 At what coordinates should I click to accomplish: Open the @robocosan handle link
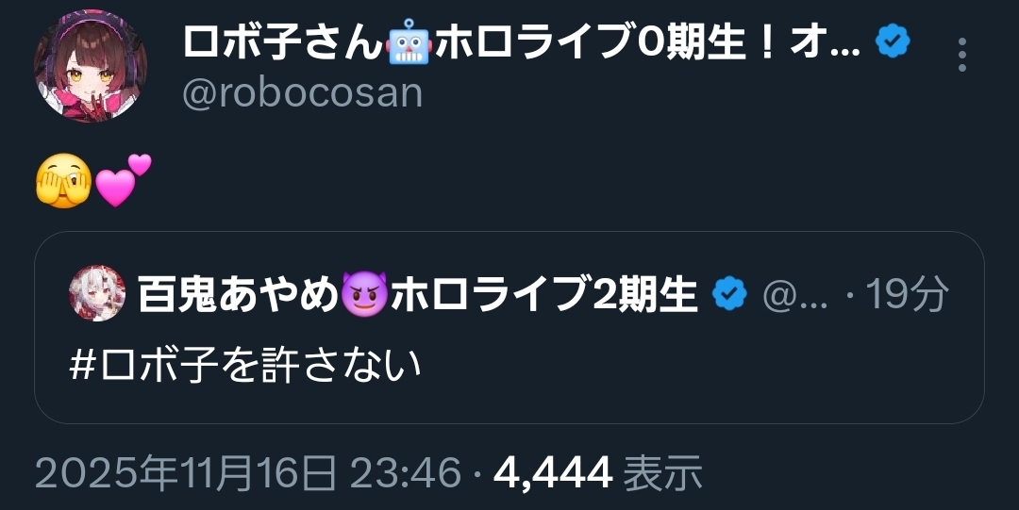click(x=302, y=93)
